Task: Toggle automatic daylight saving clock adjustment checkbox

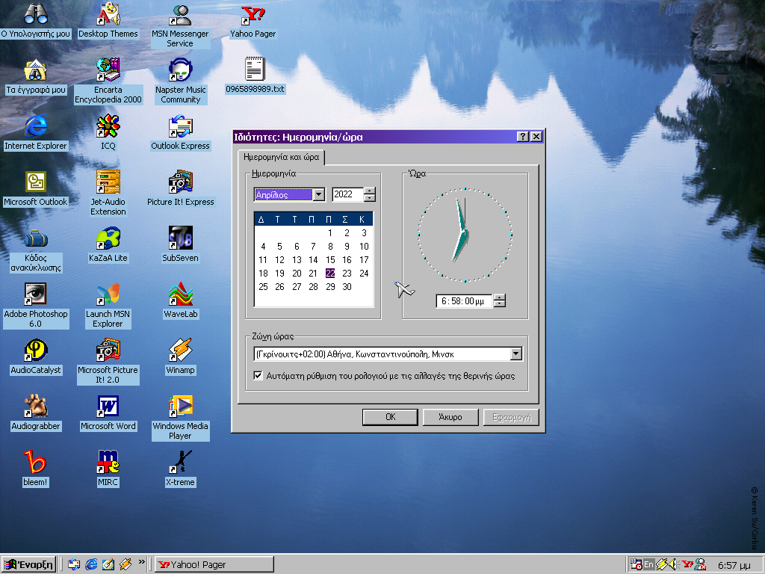Action: 258,376
